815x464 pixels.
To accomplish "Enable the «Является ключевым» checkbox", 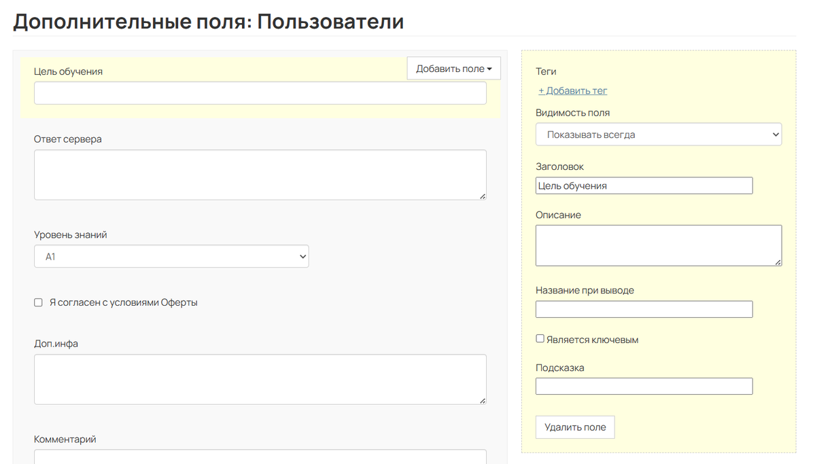I will click(x=540, y=338).
